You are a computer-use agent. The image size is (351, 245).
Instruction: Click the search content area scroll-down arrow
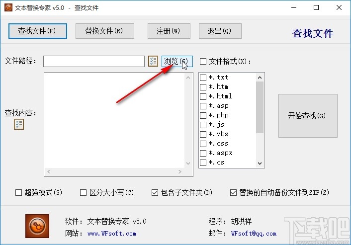188,163
